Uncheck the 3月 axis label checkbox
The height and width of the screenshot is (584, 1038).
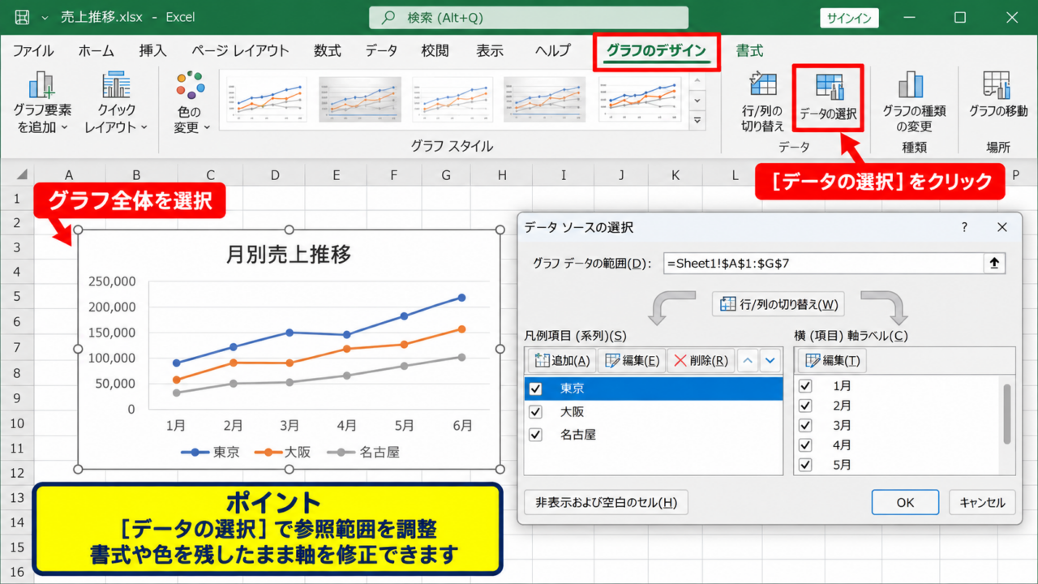tap(805, 425)
